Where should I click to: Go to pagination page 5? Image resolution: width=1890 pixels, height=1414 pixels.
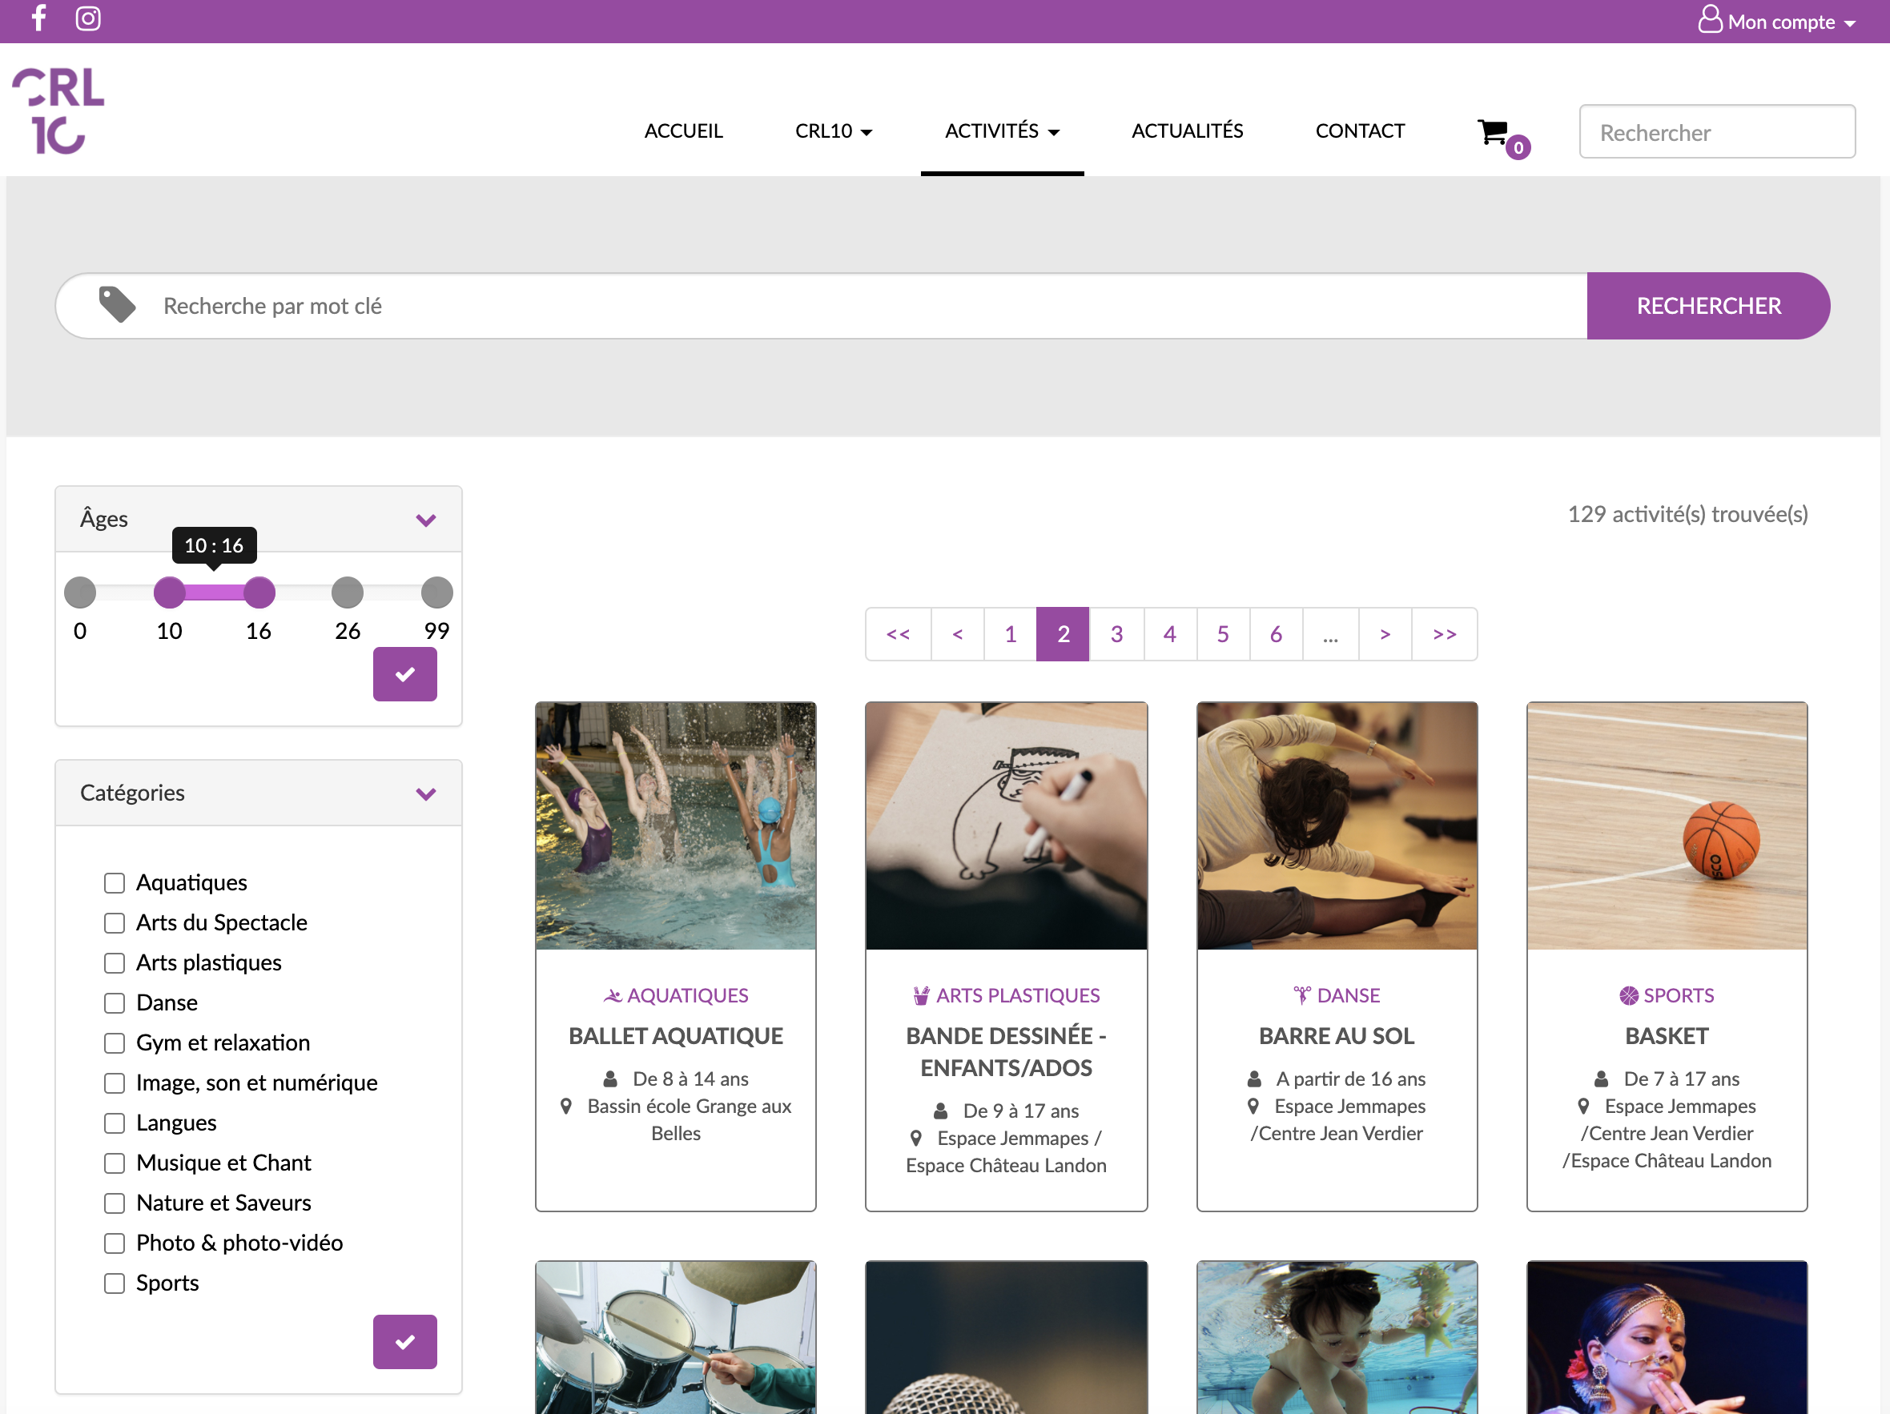coord(1223,634)
